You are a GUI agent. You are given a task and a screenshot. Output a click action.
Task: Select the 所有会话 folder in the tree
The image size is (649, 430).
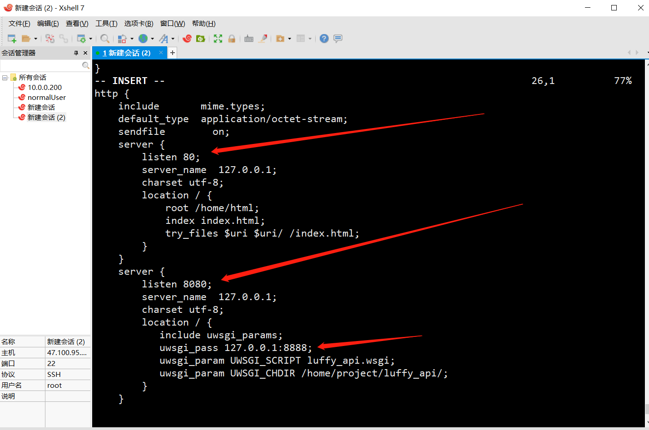33,78
